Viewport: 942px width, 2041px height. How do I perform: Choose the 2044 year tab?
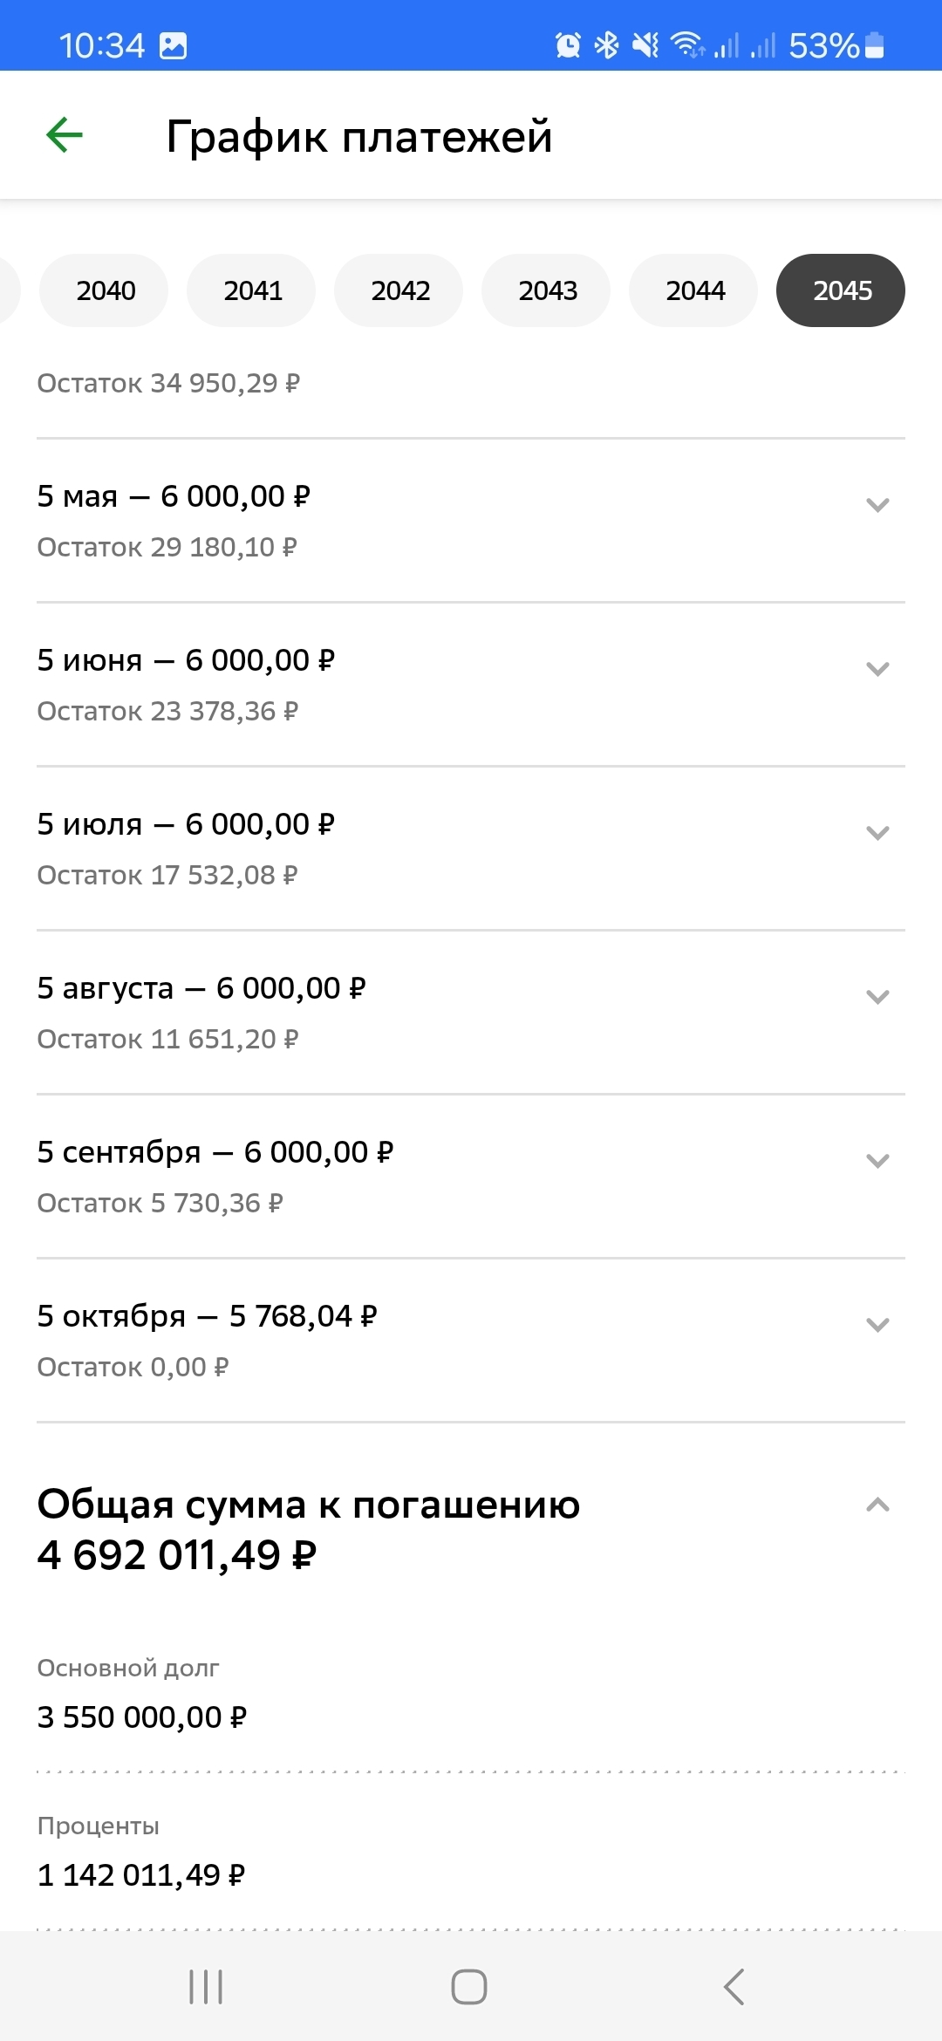click(x=695, y=290)
